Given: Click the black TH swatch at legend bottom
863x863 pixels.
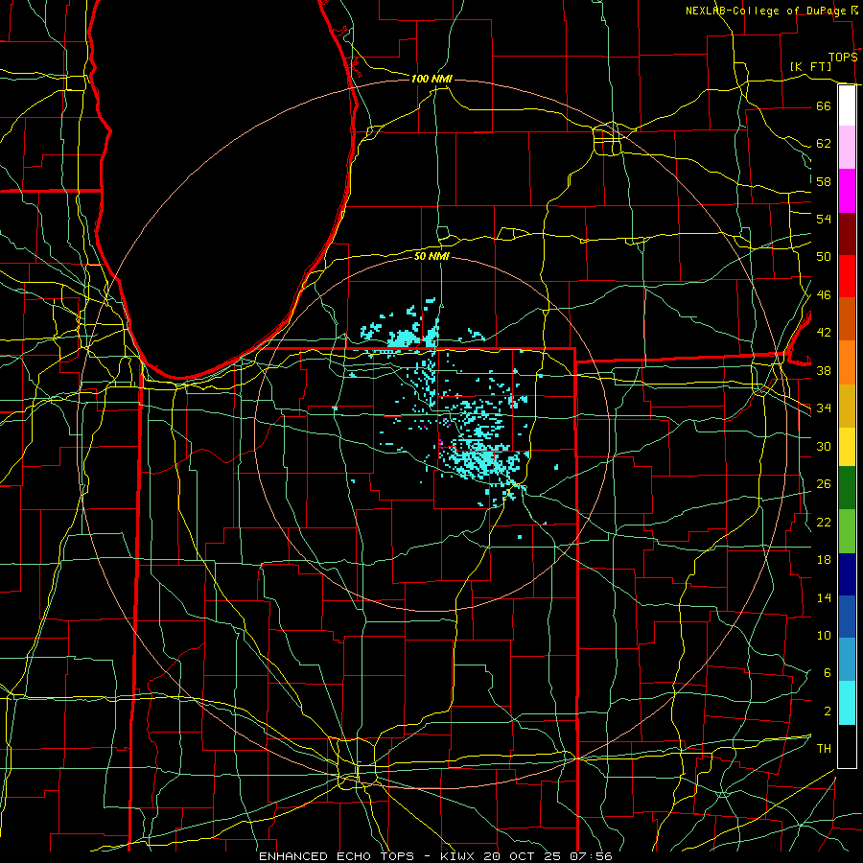Looking at the screenshot, I should tap(847, 746).
